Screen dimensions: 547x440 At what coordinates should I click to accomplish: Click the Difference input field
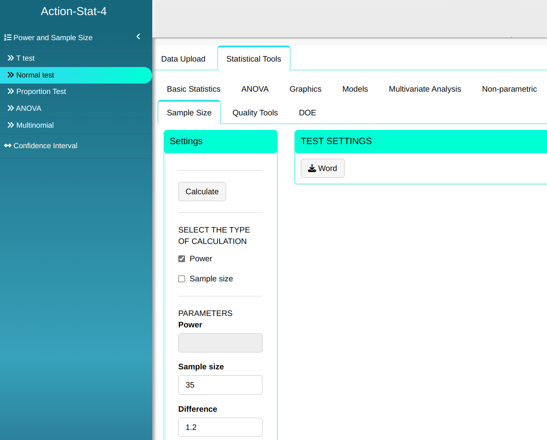tap(220, 427)
